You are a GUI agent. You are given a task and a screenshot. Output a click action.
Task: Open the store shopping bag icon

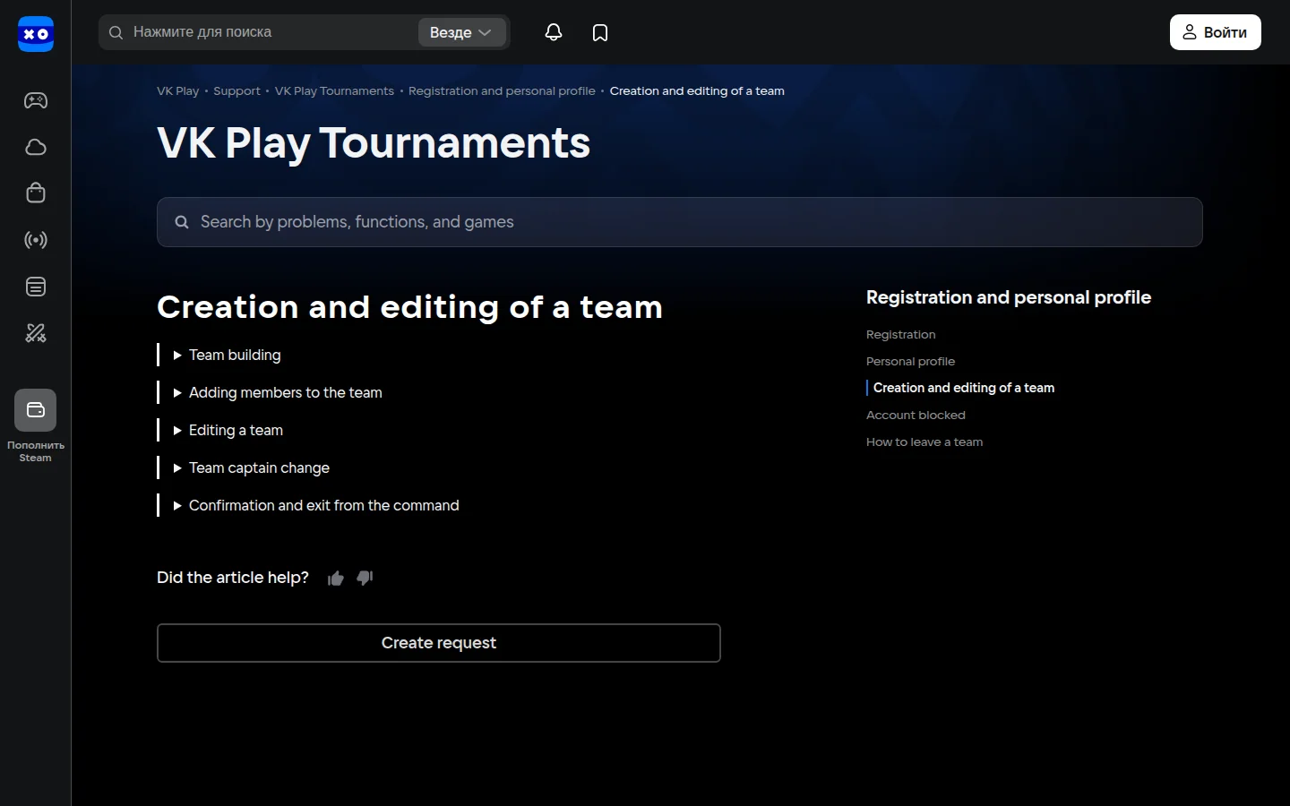[x=36, y=193]
